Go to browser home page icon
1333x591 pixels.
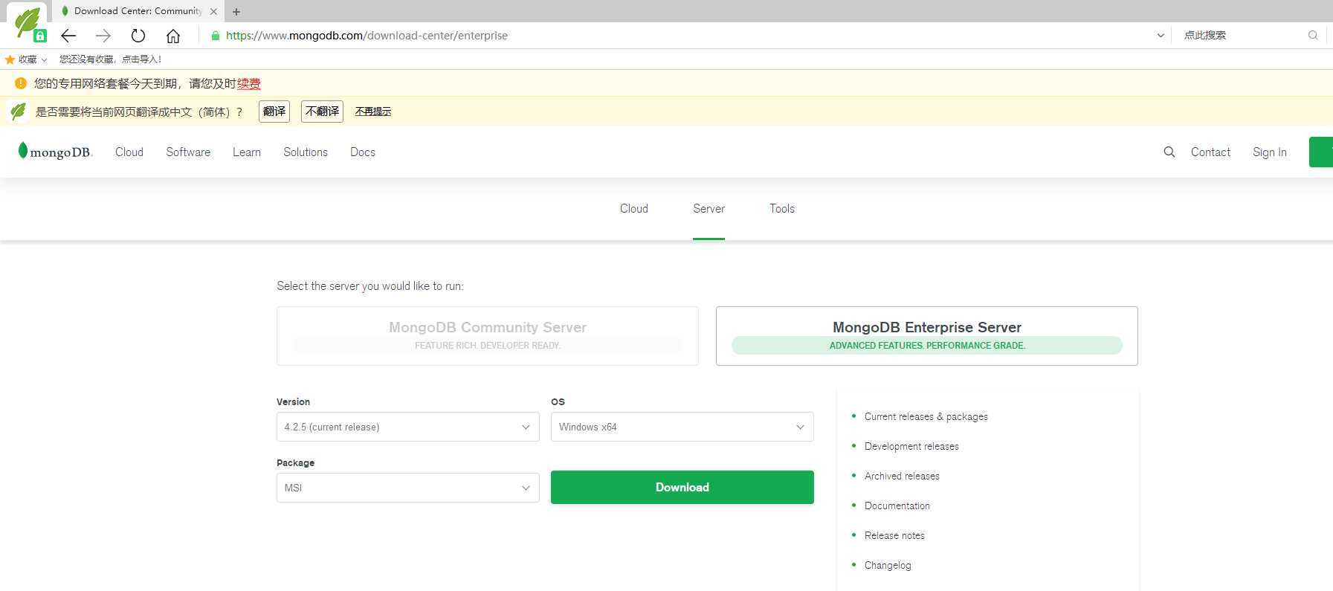(173, 36)
